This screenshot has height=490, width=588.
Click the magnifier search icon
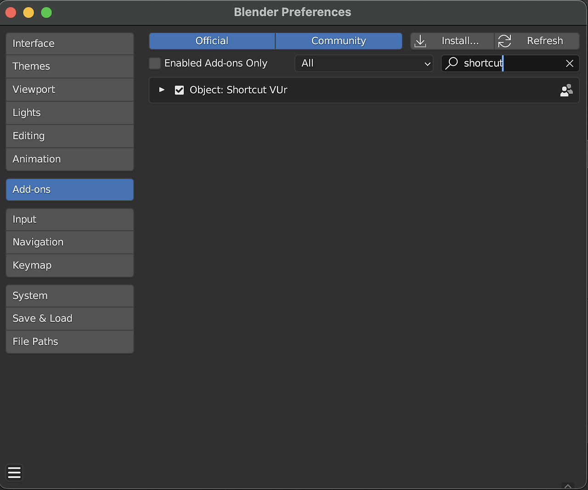[x=452, y=63]
